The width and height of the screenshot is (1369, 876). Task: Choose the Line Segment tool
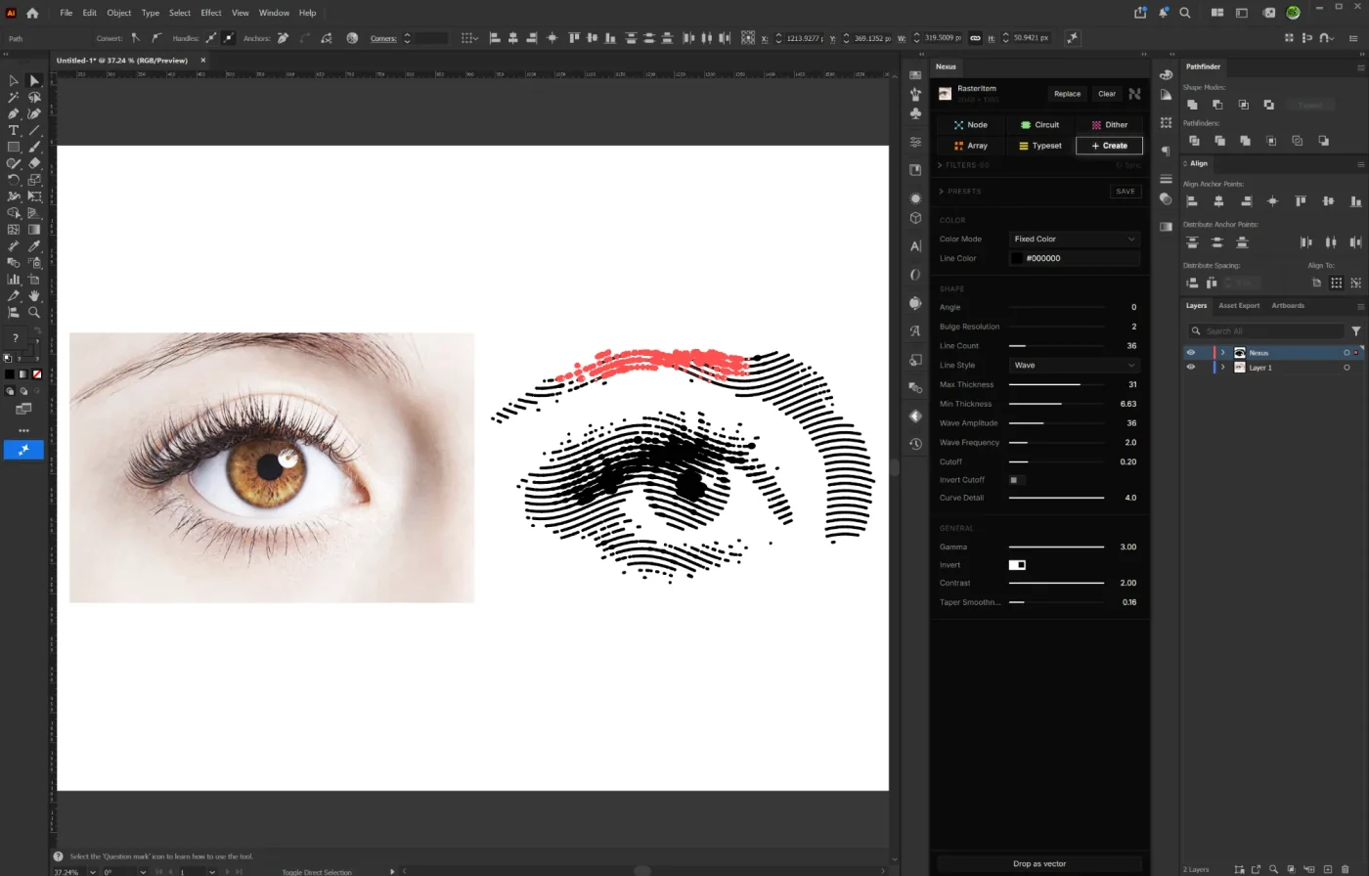[x=34, y=130]
